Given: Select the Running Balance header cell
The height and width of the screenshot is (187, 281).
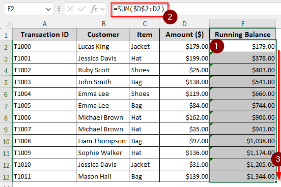Looking at the screenshot, I should click(243, 34).
